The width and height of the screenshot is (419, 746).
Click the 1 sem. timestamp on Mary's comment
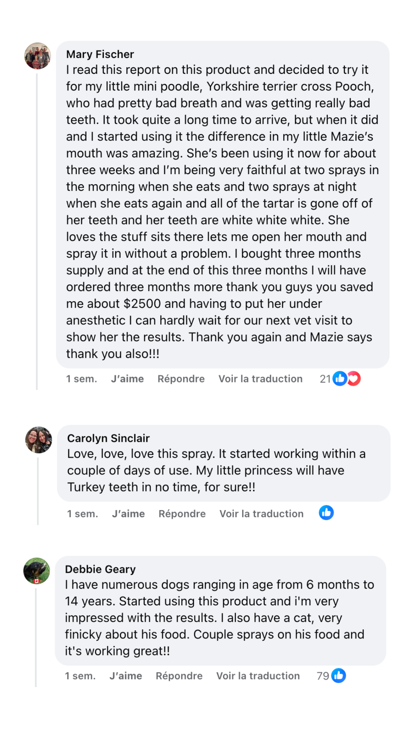81,379
